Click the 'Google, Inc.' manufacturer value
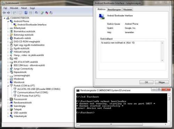174x129 pixels. (x=130, y=28)
